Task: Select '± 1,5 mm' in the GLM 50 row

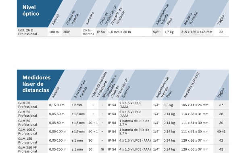Action: [x=78, y=114]
